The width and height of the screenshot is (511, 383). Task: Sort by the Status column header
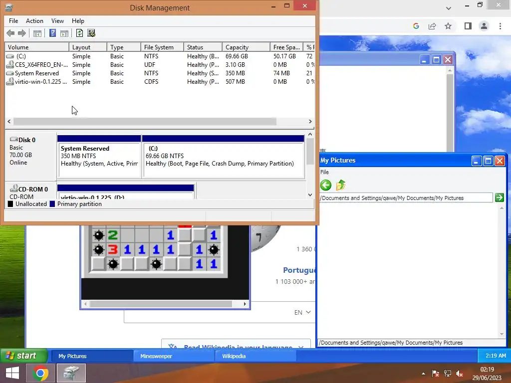click(203, 47)
